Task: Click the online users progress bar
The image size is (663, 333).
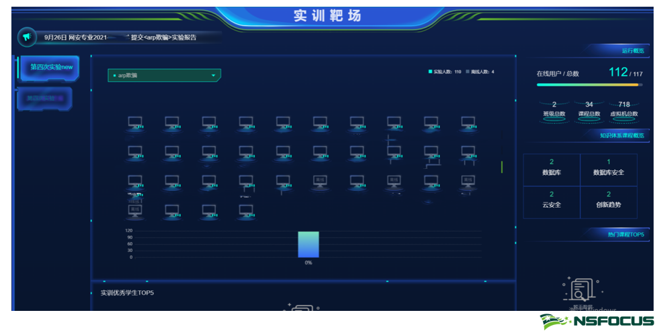Action: coord(589,85)
